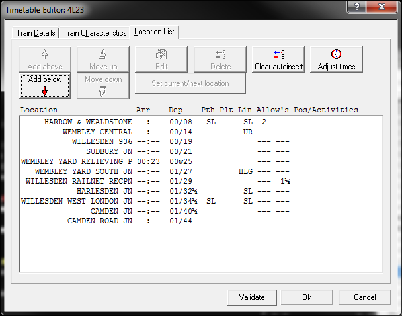Click the Add above button
This screenshot has width=402, height=316.
pos(45,59)
